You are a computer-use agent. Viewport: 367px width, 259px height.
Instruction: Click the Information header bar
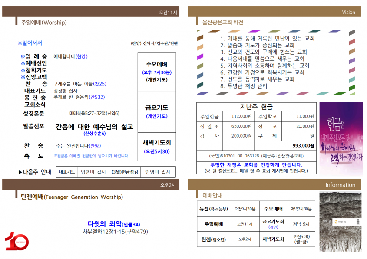pos(274,184)
